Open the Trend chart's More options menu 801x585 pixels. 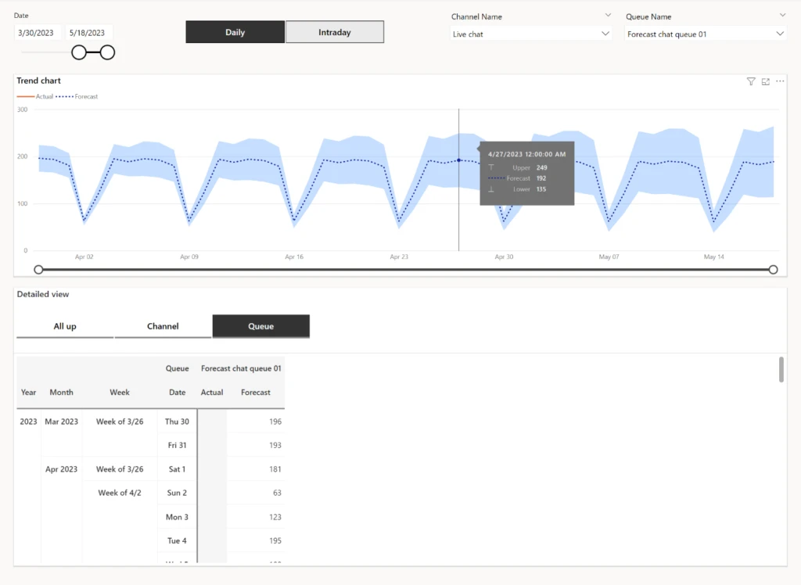[x=780, y=81]
